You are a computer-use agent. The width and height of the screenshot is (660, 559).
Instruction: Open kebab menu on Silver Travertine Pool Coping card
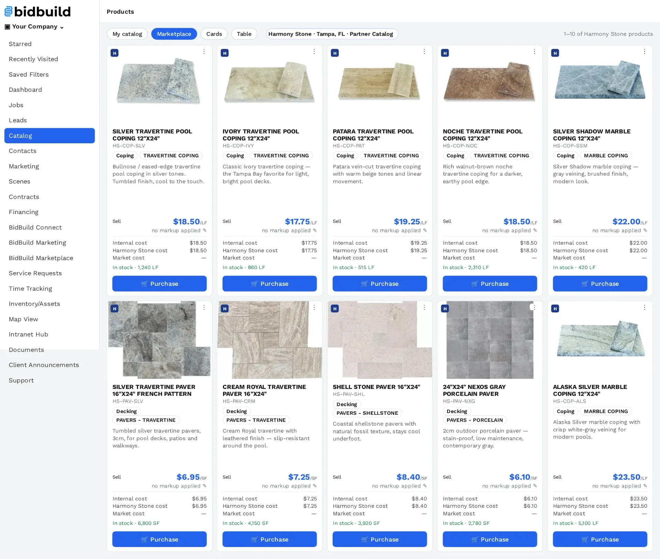pyautogui.click(x=204, y=52)
